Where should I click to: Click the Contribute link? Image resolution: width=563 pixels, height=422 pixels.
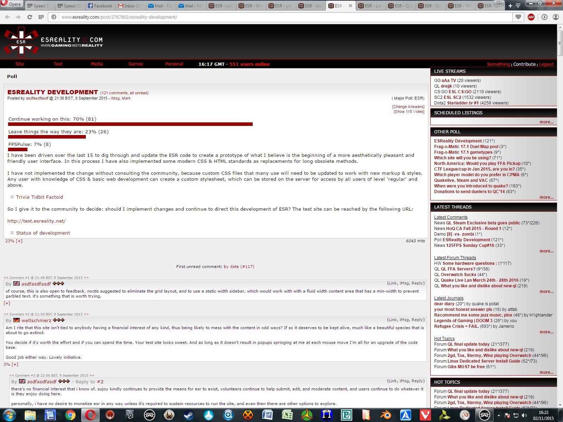coord(524,64)
